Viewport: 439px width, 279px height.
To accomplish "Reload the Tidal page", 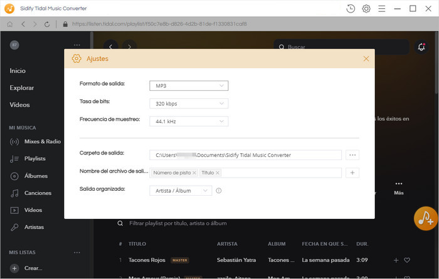I will coord(47,24).
